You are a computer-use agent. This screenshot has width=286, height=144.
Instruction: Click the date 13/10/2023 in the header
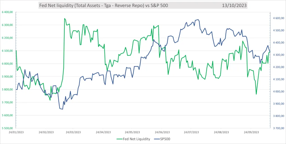[x=234, y=6]
